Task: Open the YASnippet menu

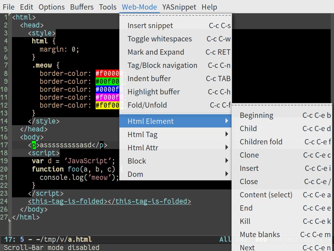Action: (179, 7)
